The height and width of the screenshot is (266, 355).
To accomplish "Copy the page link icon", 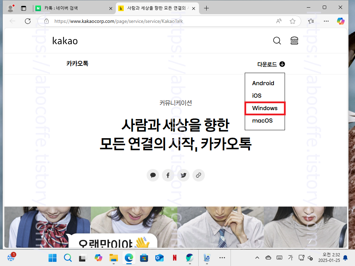I will tap(199, 175).
